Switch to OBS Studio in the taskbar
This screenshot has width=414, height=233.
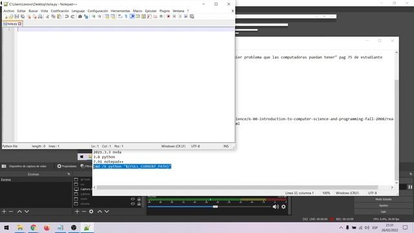pyautogui.click(x=74, y=227)
